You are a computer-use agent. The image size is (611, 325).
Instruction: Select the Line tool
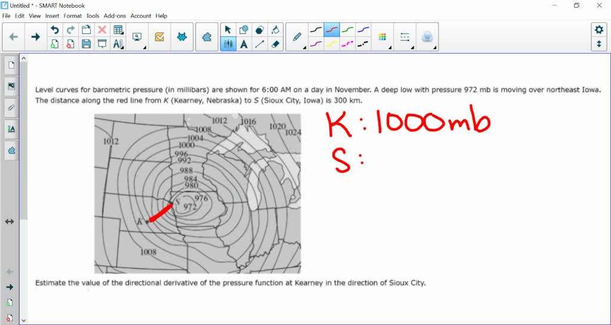260,44
